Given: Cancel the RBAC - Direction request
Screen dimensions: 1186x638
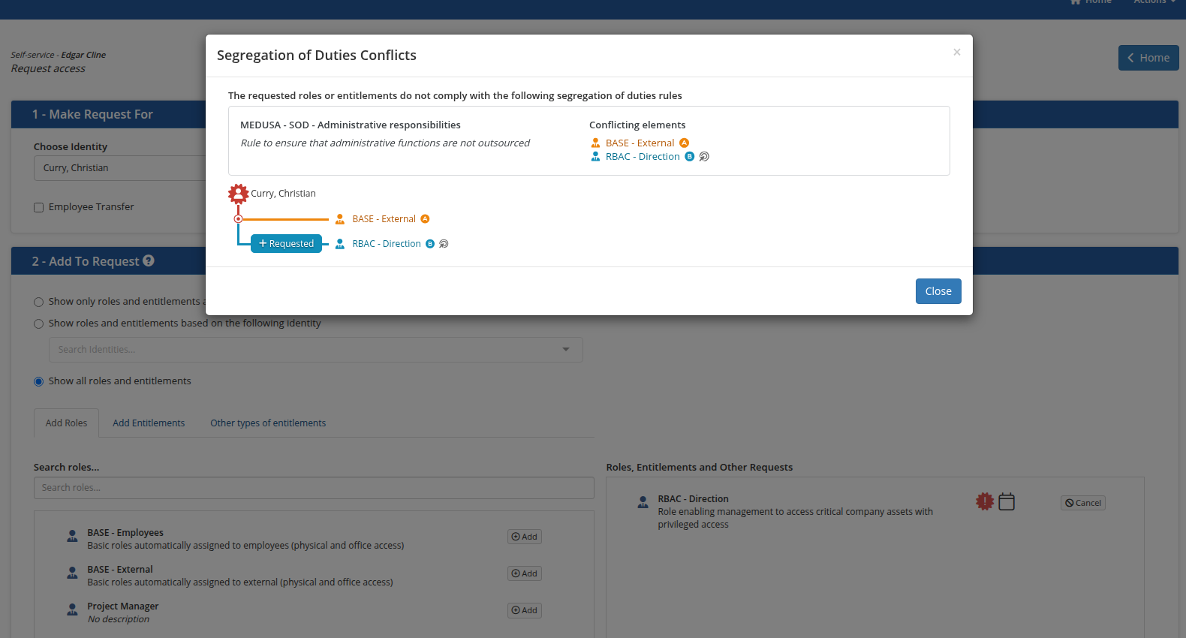Looking at the screenshot, I should 1082,503.
